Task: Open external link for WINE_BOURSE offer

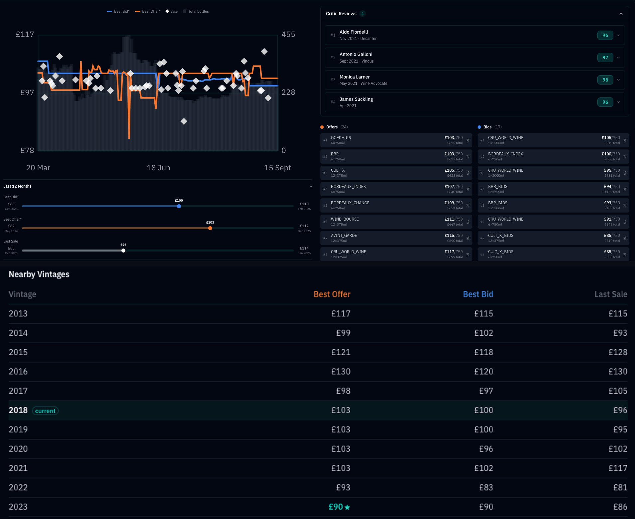Action: click(x=468, y=222)
